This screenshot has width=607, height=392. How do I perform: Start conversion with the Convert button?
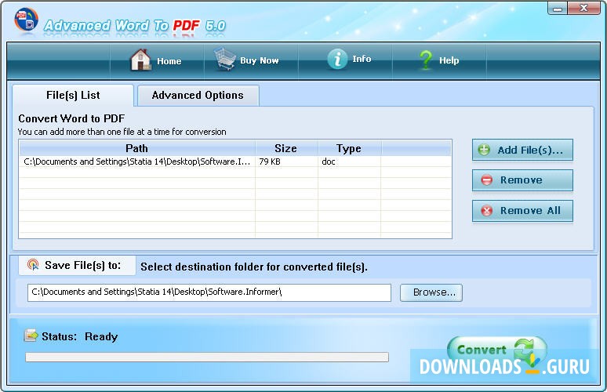497,349
